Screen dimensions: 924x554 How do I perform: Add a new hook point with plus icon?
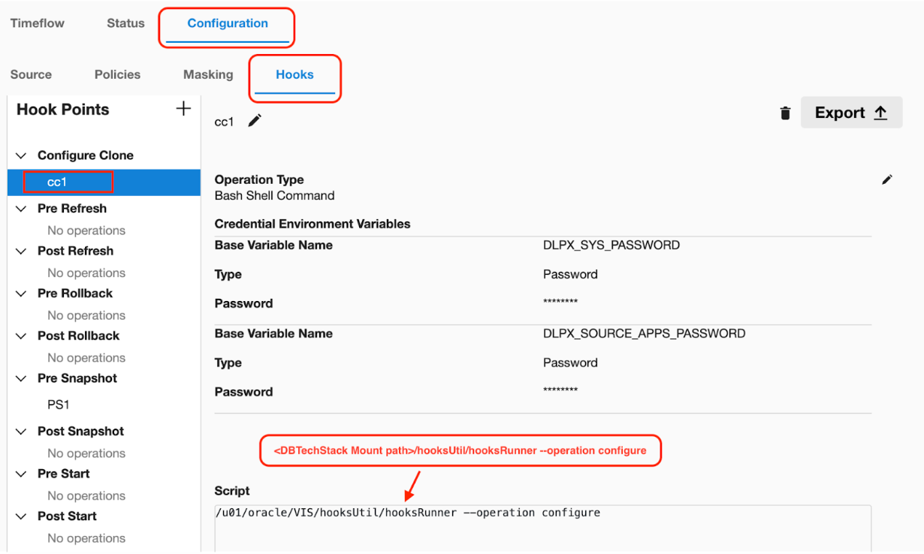(183, 110)
